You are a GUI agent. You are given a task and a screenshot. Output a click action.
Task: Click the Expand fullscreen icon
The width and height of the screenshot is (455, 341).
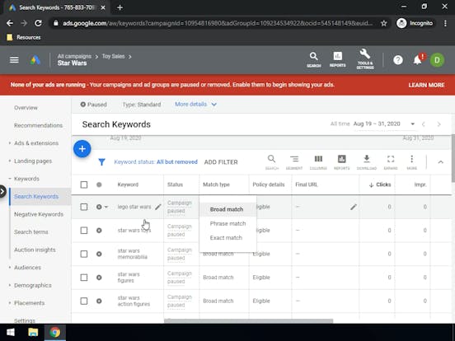pos(391,162)
